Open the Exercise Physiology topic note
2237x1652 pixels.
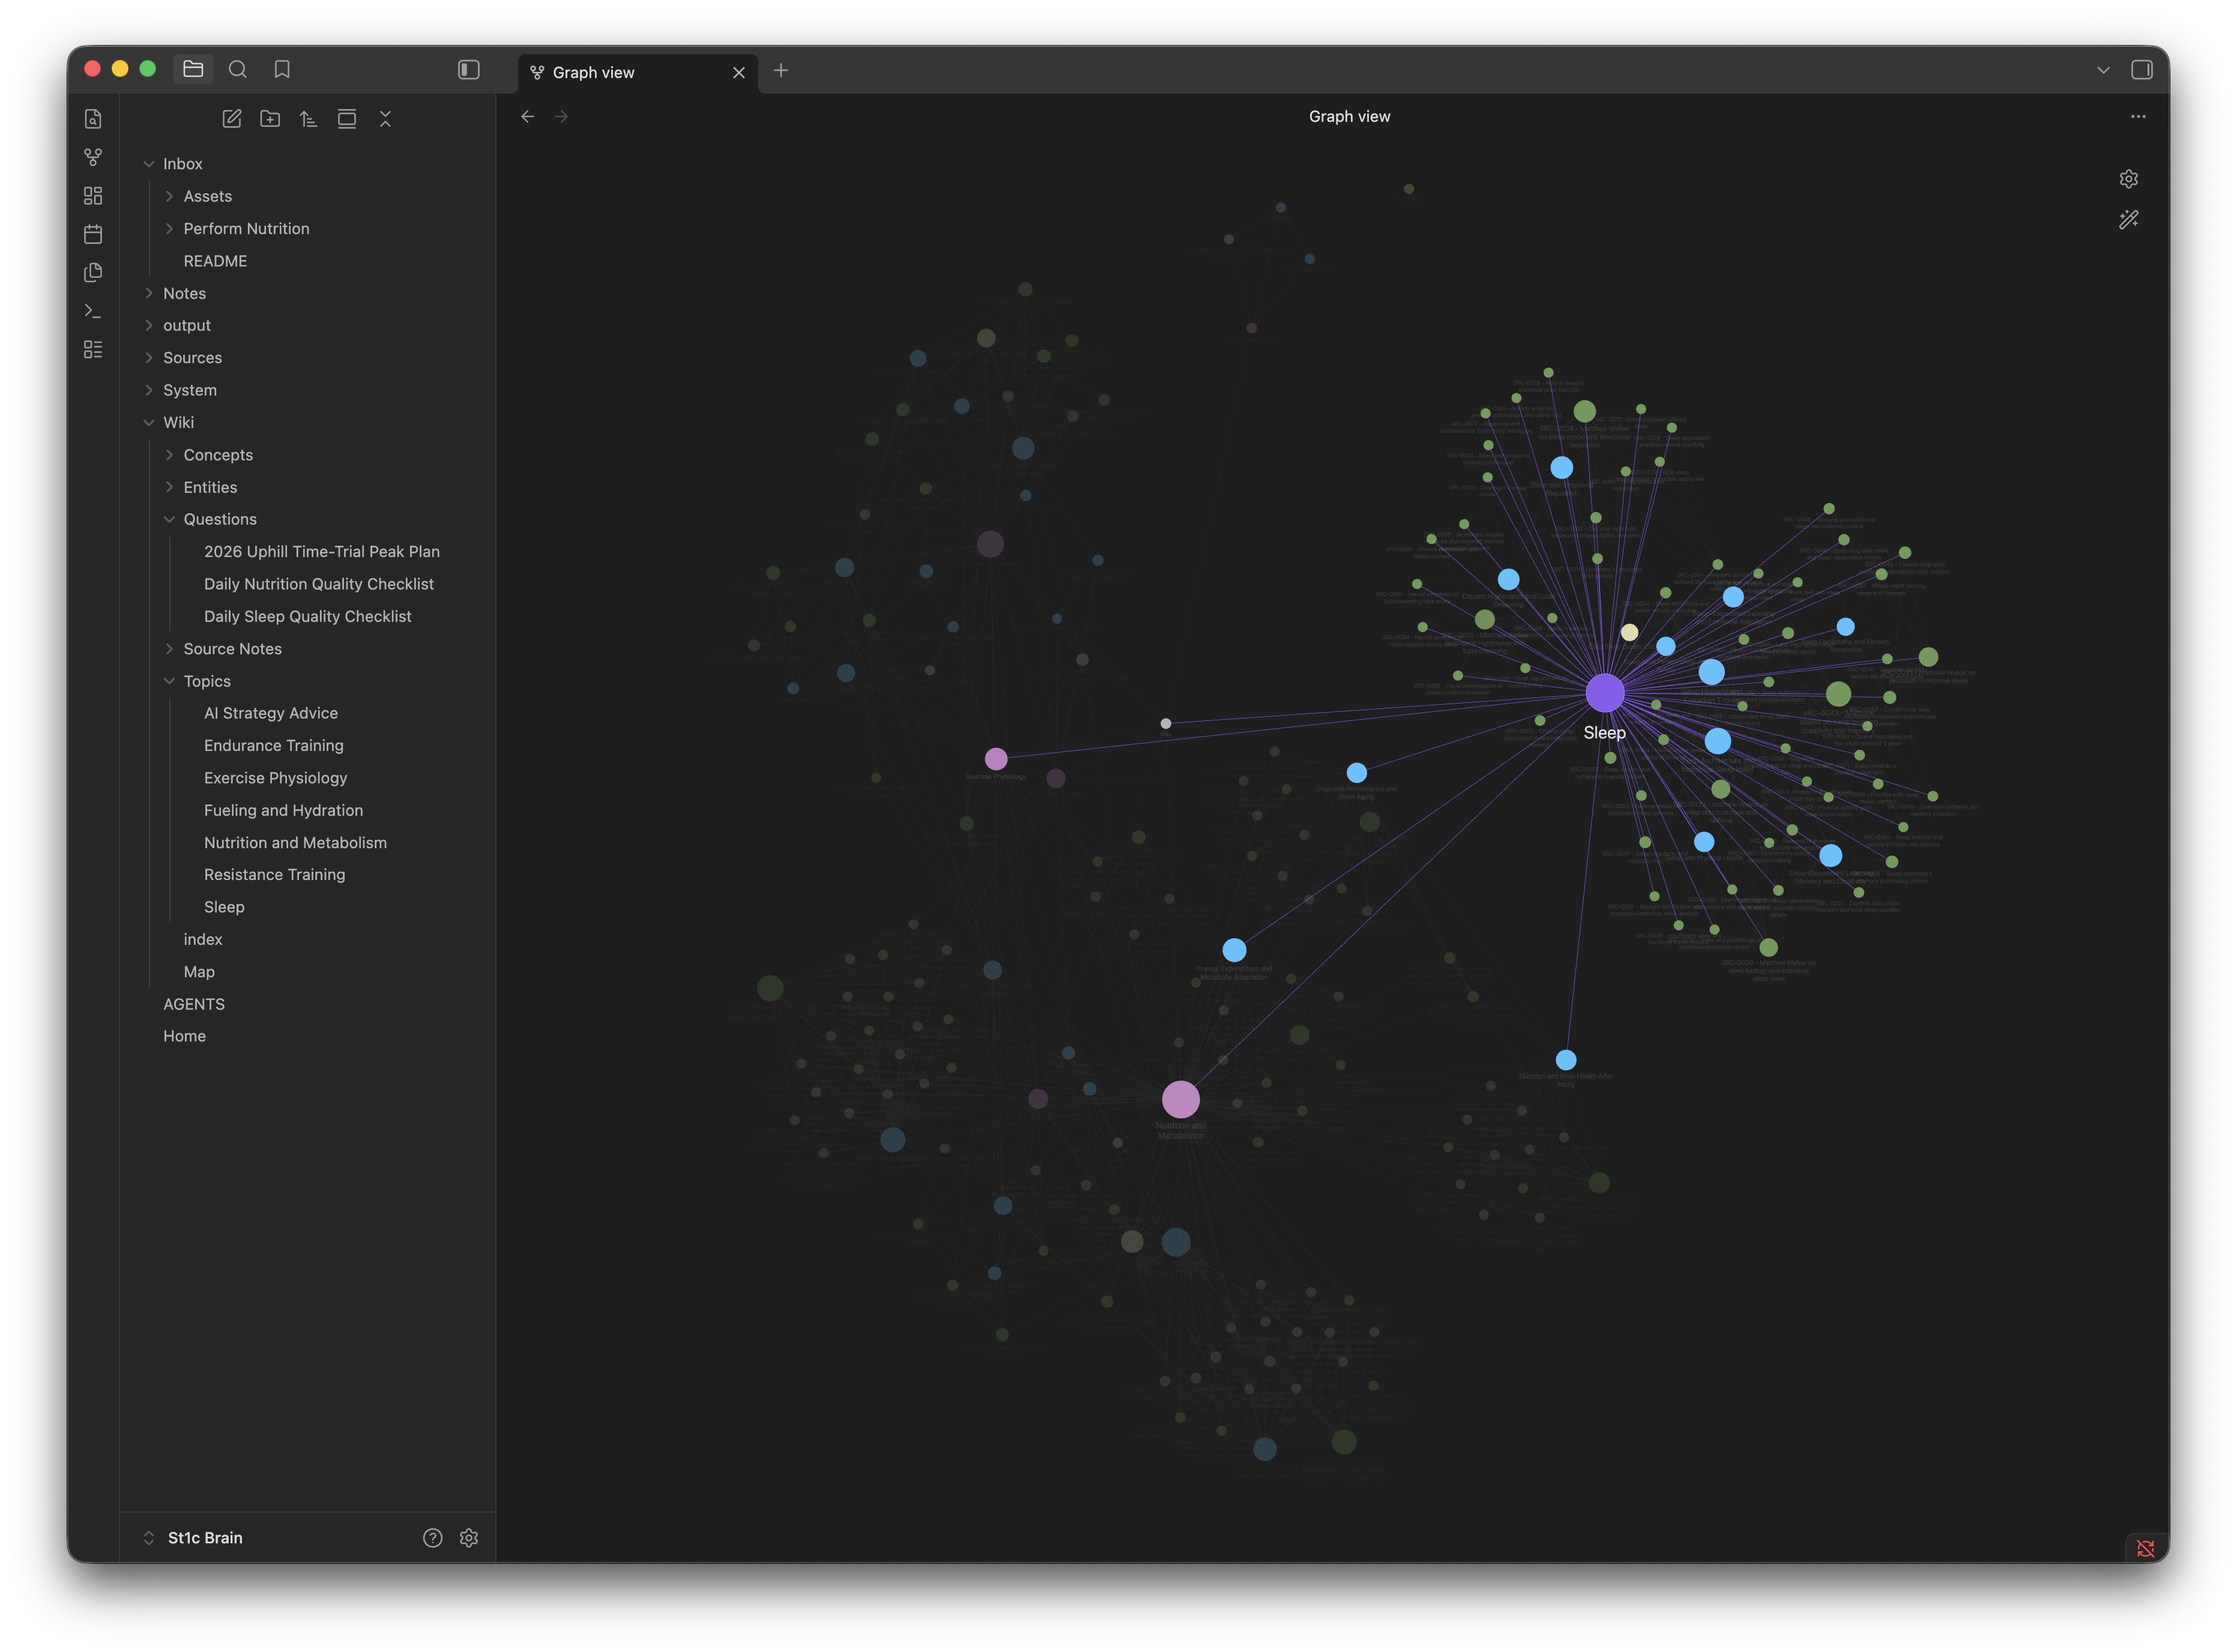[x=276, y=778]
